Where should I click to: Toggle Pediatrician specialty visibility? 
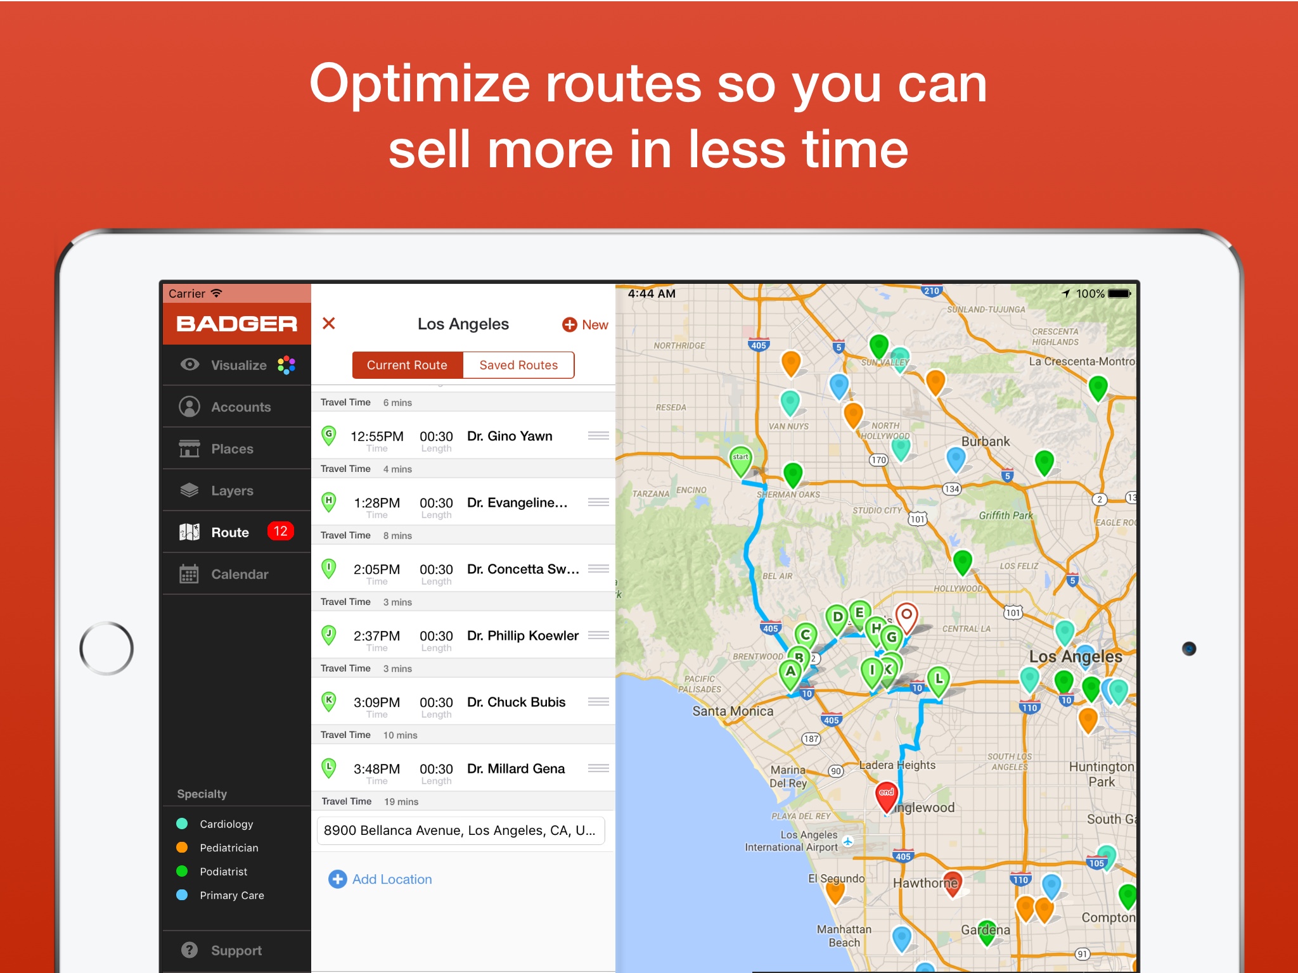pos(182,841)
